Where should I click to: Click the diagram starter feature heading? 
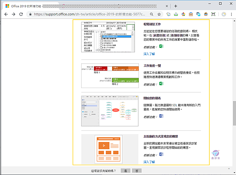(152, 98)
